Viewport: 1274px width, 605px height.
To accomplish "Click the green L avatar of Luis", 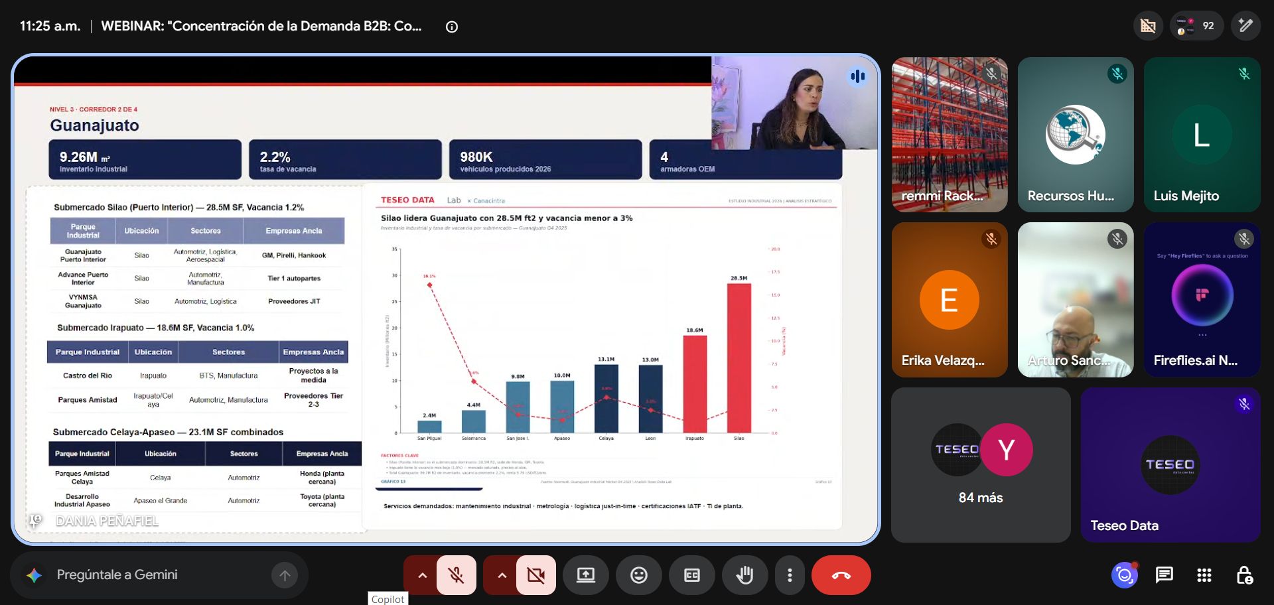I will (1202, 135).
